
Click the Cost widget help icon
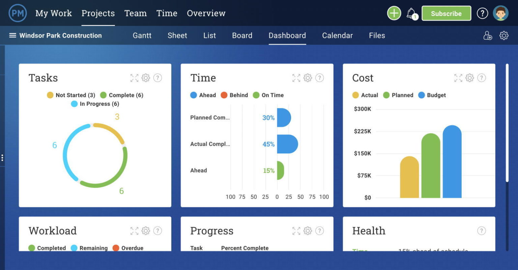(x=482, y=78)
